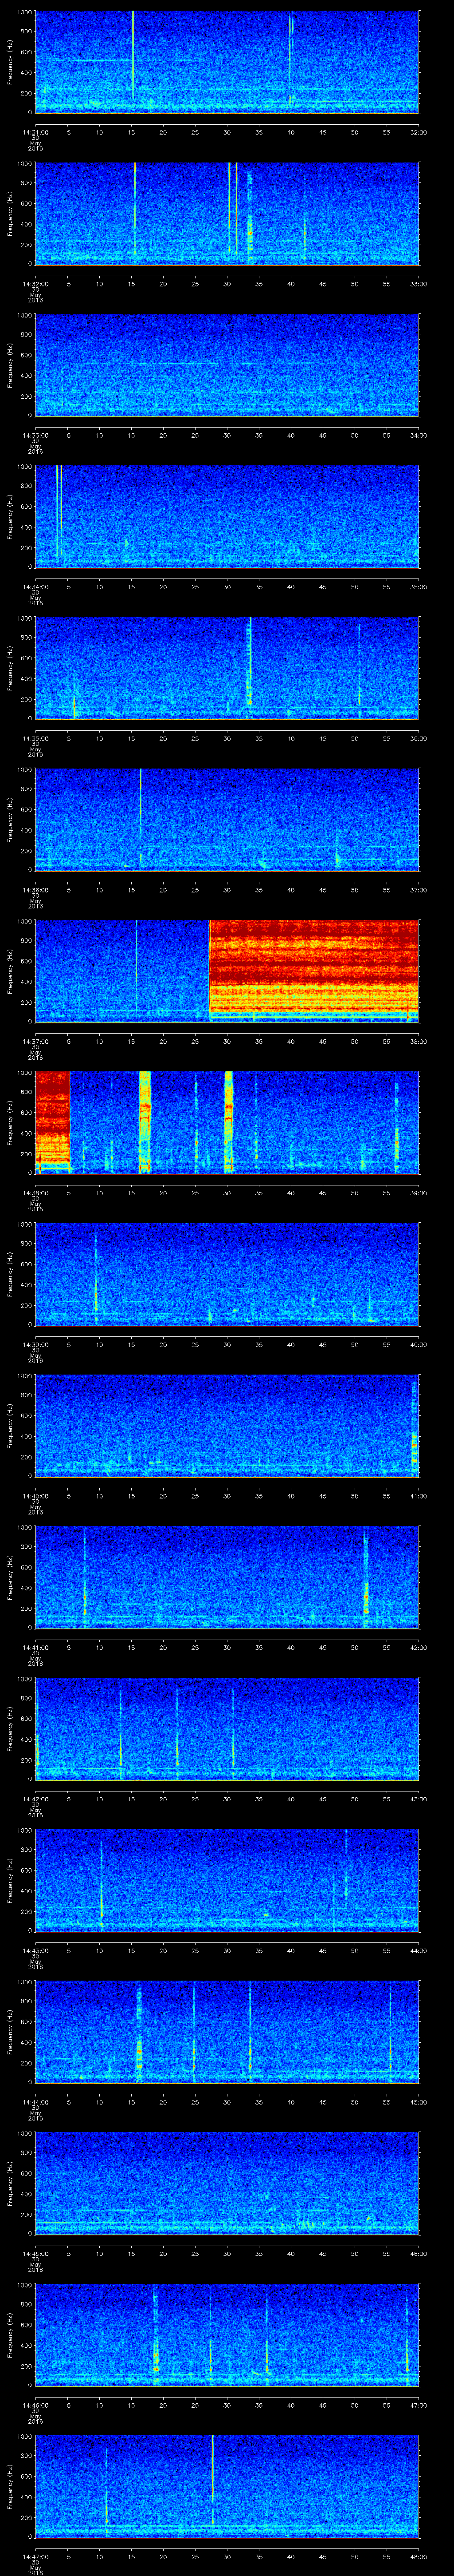The image size is (454, 2576).
Task: Select the spectrogram panel starting at 14:34:00
Action: (227, 516)
